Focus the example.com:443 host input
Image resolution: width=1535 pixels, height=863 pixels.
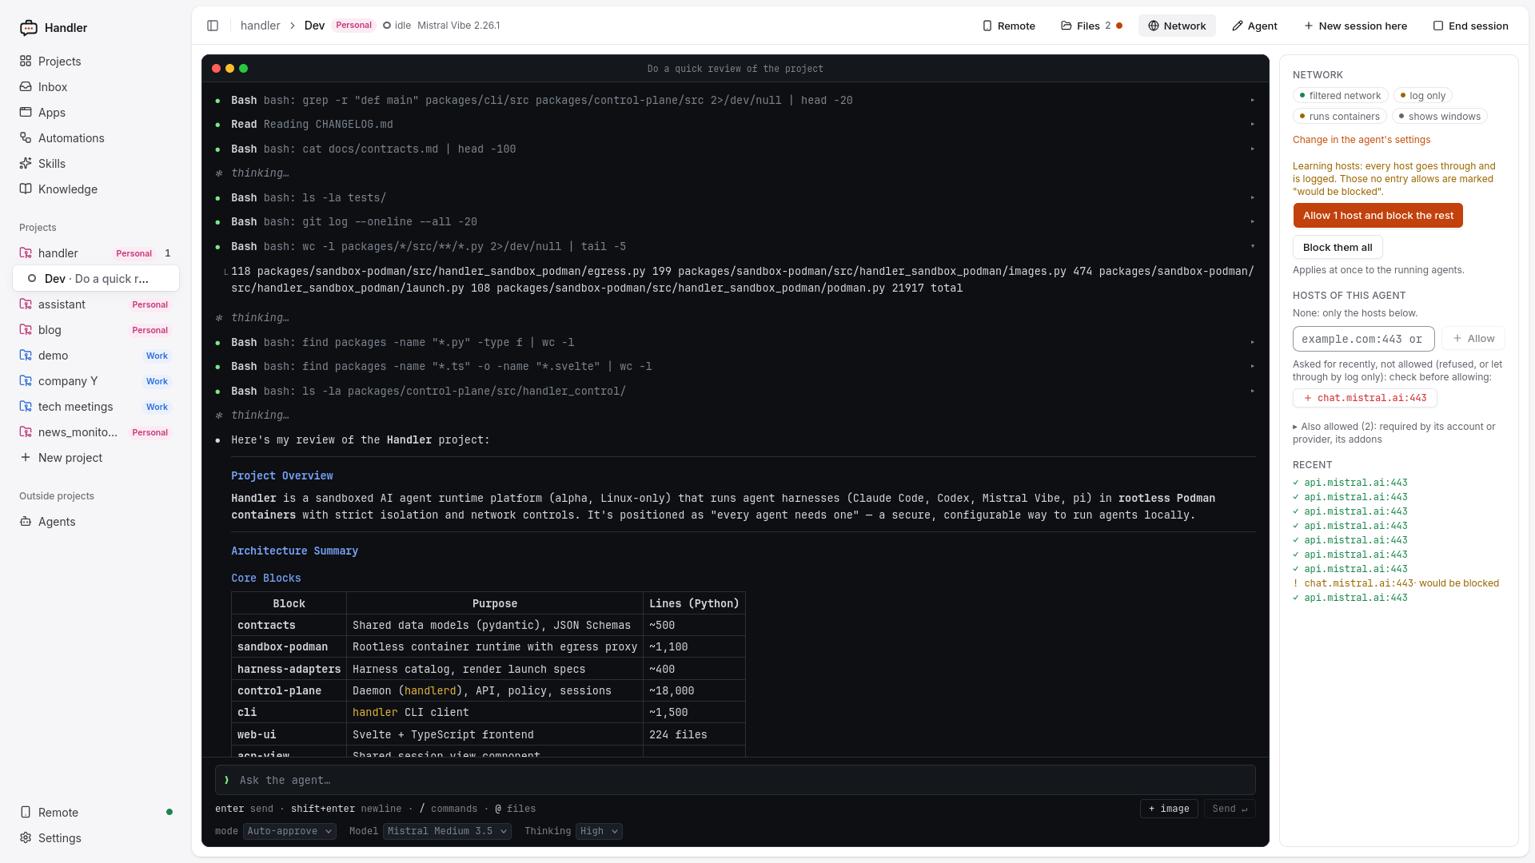[1364, 339]
